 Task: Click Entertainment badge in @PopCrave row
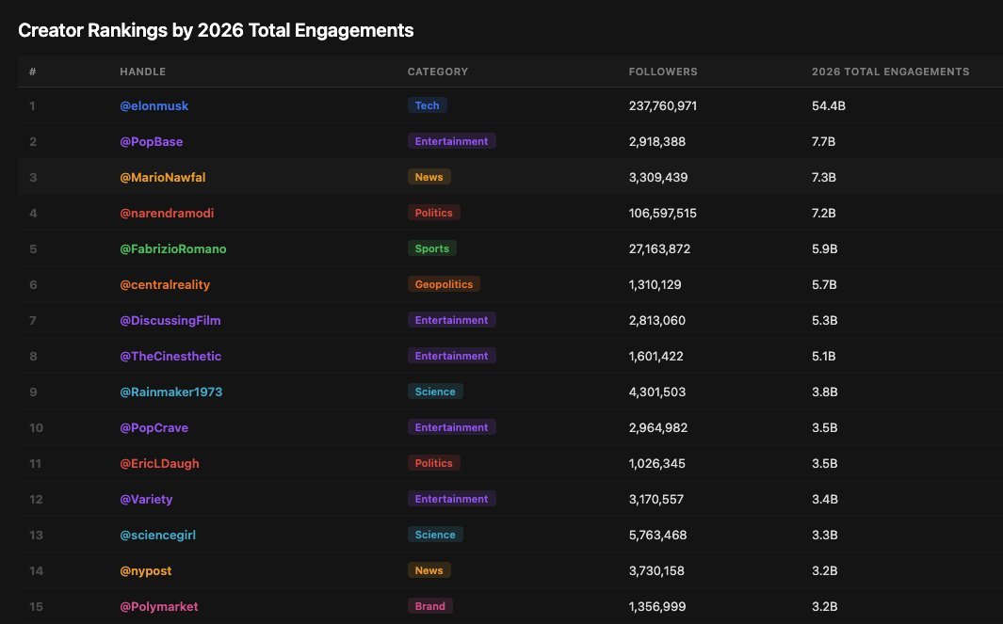[452, 427]
